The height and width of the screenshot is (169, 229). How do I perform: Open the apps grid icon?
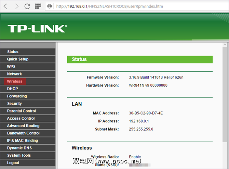point(38,6)
